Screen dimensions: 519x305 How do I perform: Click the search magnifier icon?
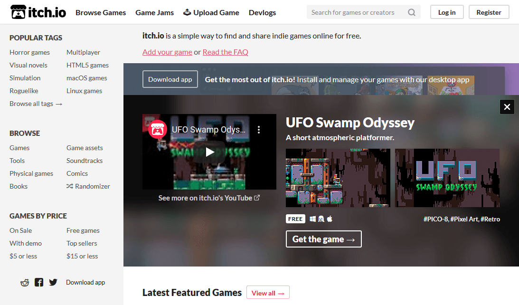click(411, 12)
